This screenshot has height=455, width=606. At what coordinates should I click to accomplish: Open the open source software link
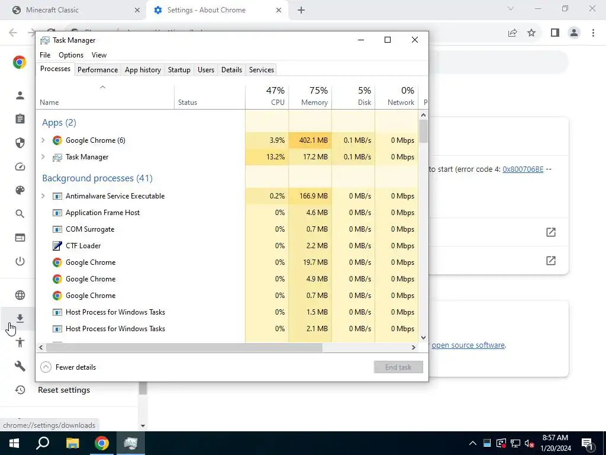pos(468,345)
